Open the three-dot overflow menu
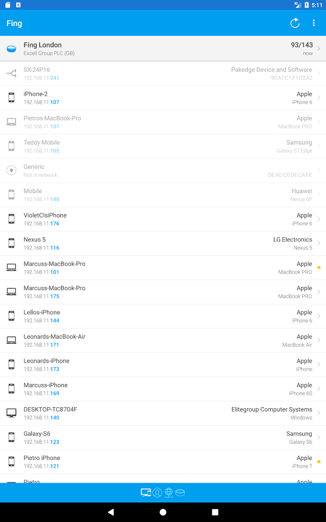This screenshot has height=522, width=326. [314, 23]
